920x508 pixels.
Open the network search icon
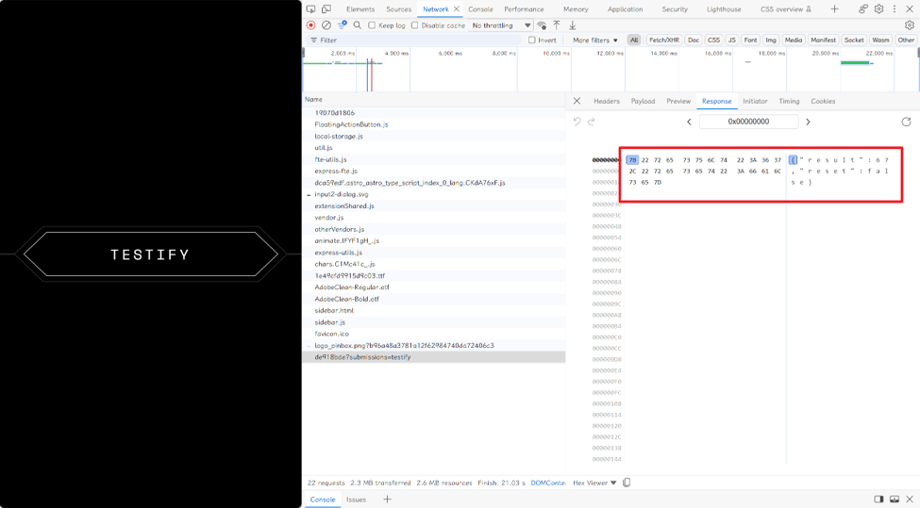point(358,25)
